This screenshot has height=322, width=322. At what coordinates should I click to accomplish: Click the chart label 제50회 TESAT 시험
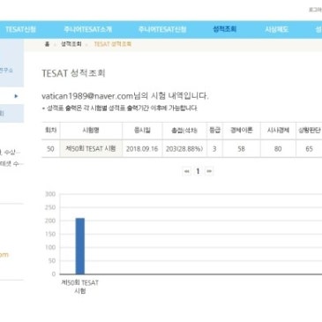click(80, 287)
